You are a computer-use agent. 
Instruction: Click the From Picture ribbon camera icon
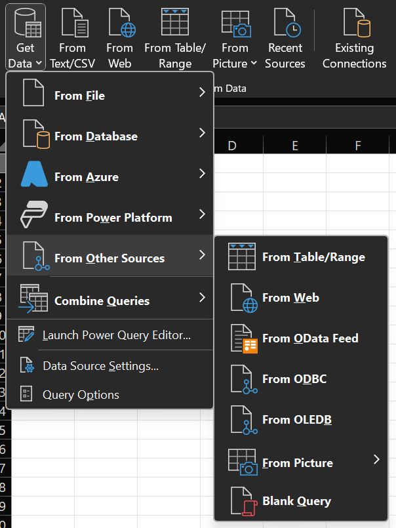pyautogui.click(x=236, y=24)
